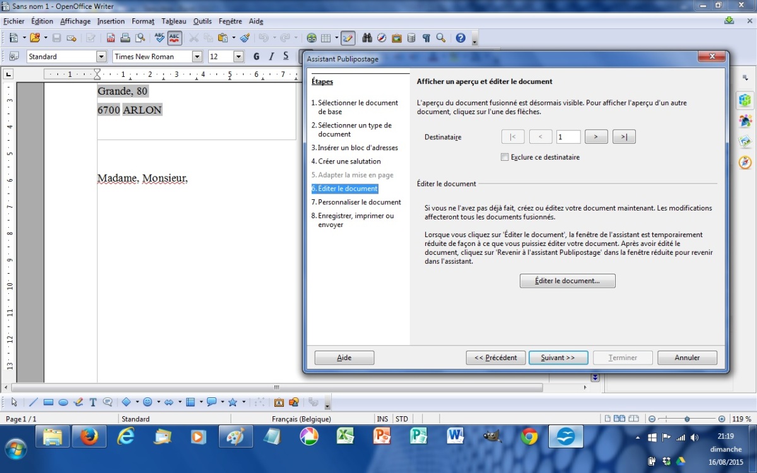Open Data Sources icon in toolbar
The width and height of the screenshot is (757, 473).
tap(411, 38)
